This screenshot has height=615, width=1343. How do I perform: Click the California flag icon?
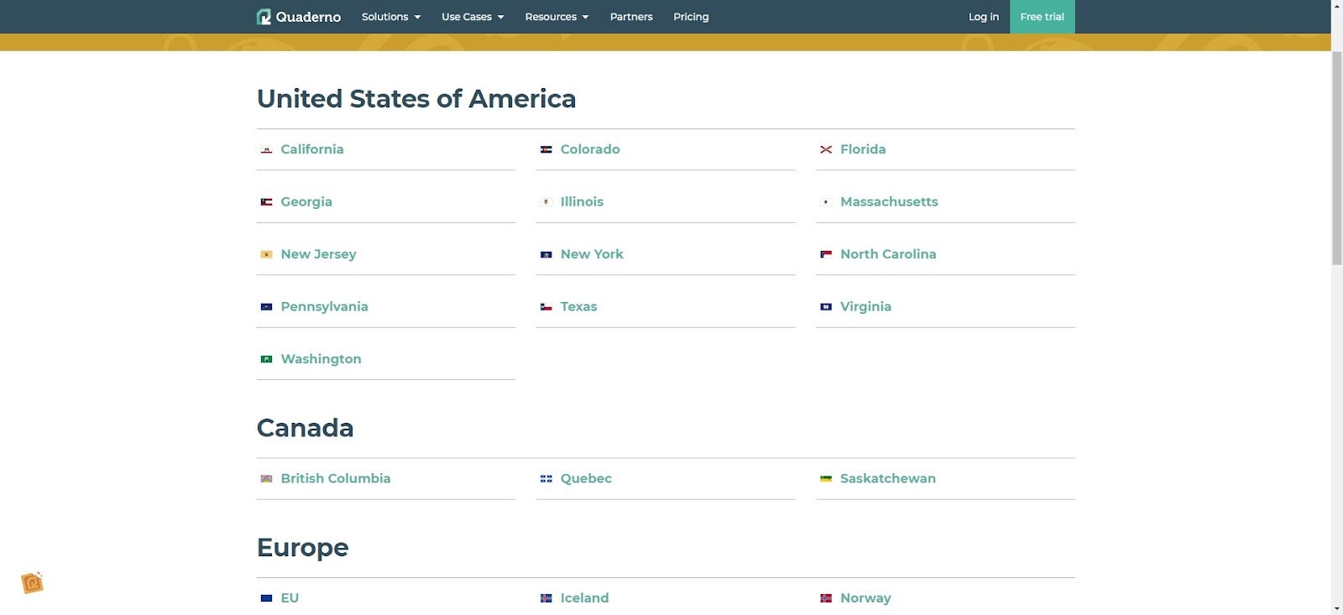[266, 149]
